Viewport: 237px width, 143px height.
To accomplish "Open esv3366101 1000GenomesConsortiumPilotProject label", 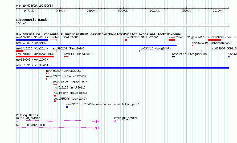I will click(x=103, y=104).
